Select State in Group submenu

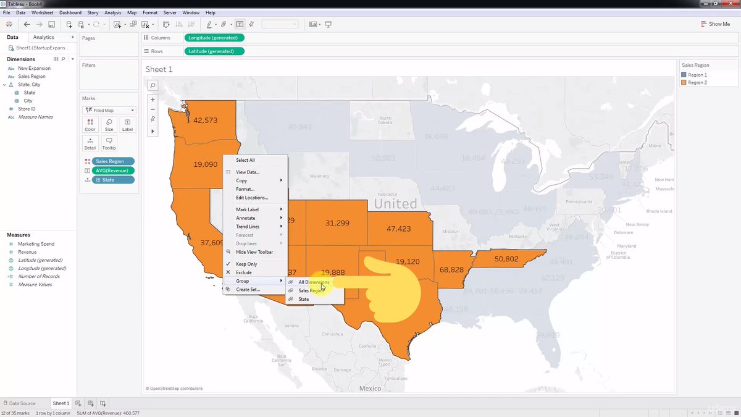314,299
